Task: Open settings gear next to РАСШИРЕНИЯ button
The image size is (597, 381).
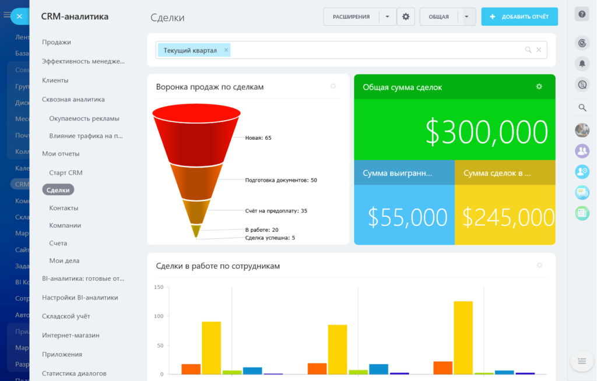Action: pyautogui.click(x=406, y=16)
